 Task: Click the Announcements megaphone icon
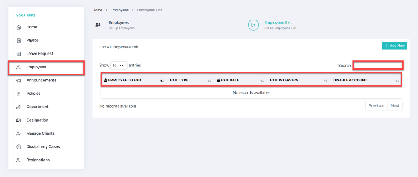click(18, 81)
